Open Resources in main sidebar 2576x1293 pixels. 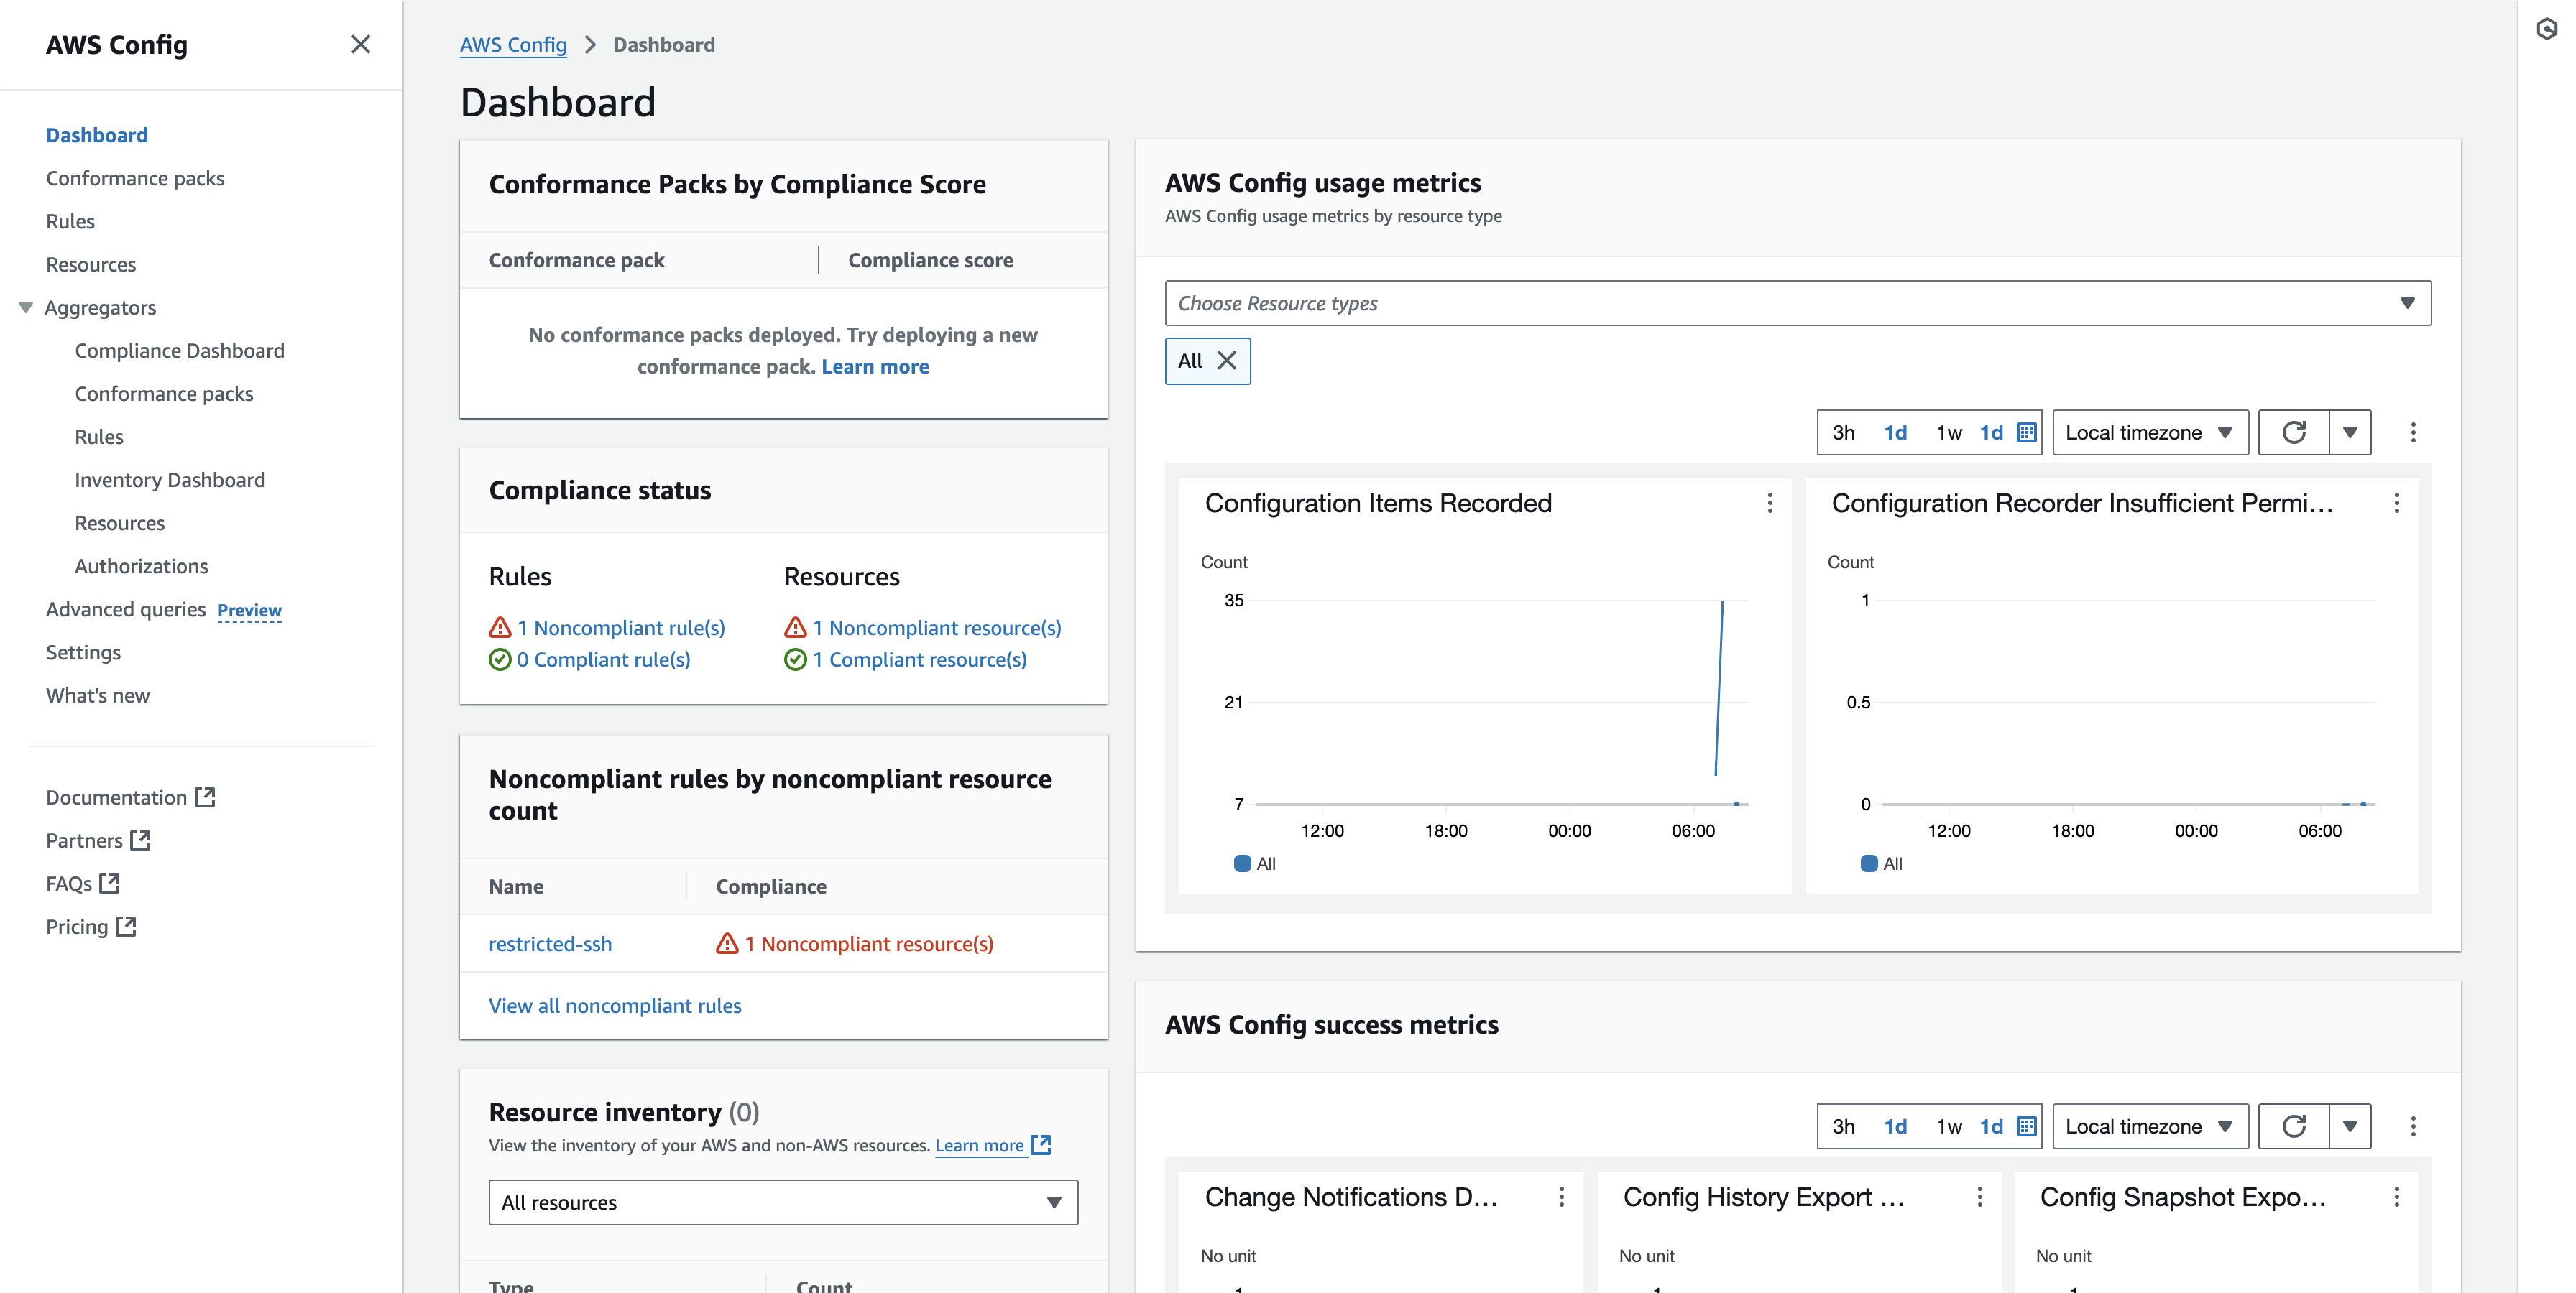click(91, 265)
